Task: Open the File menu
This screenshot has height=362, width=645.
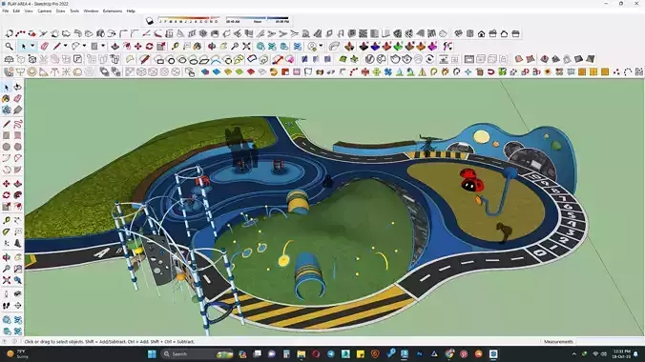Action: (x=6, y=11)
